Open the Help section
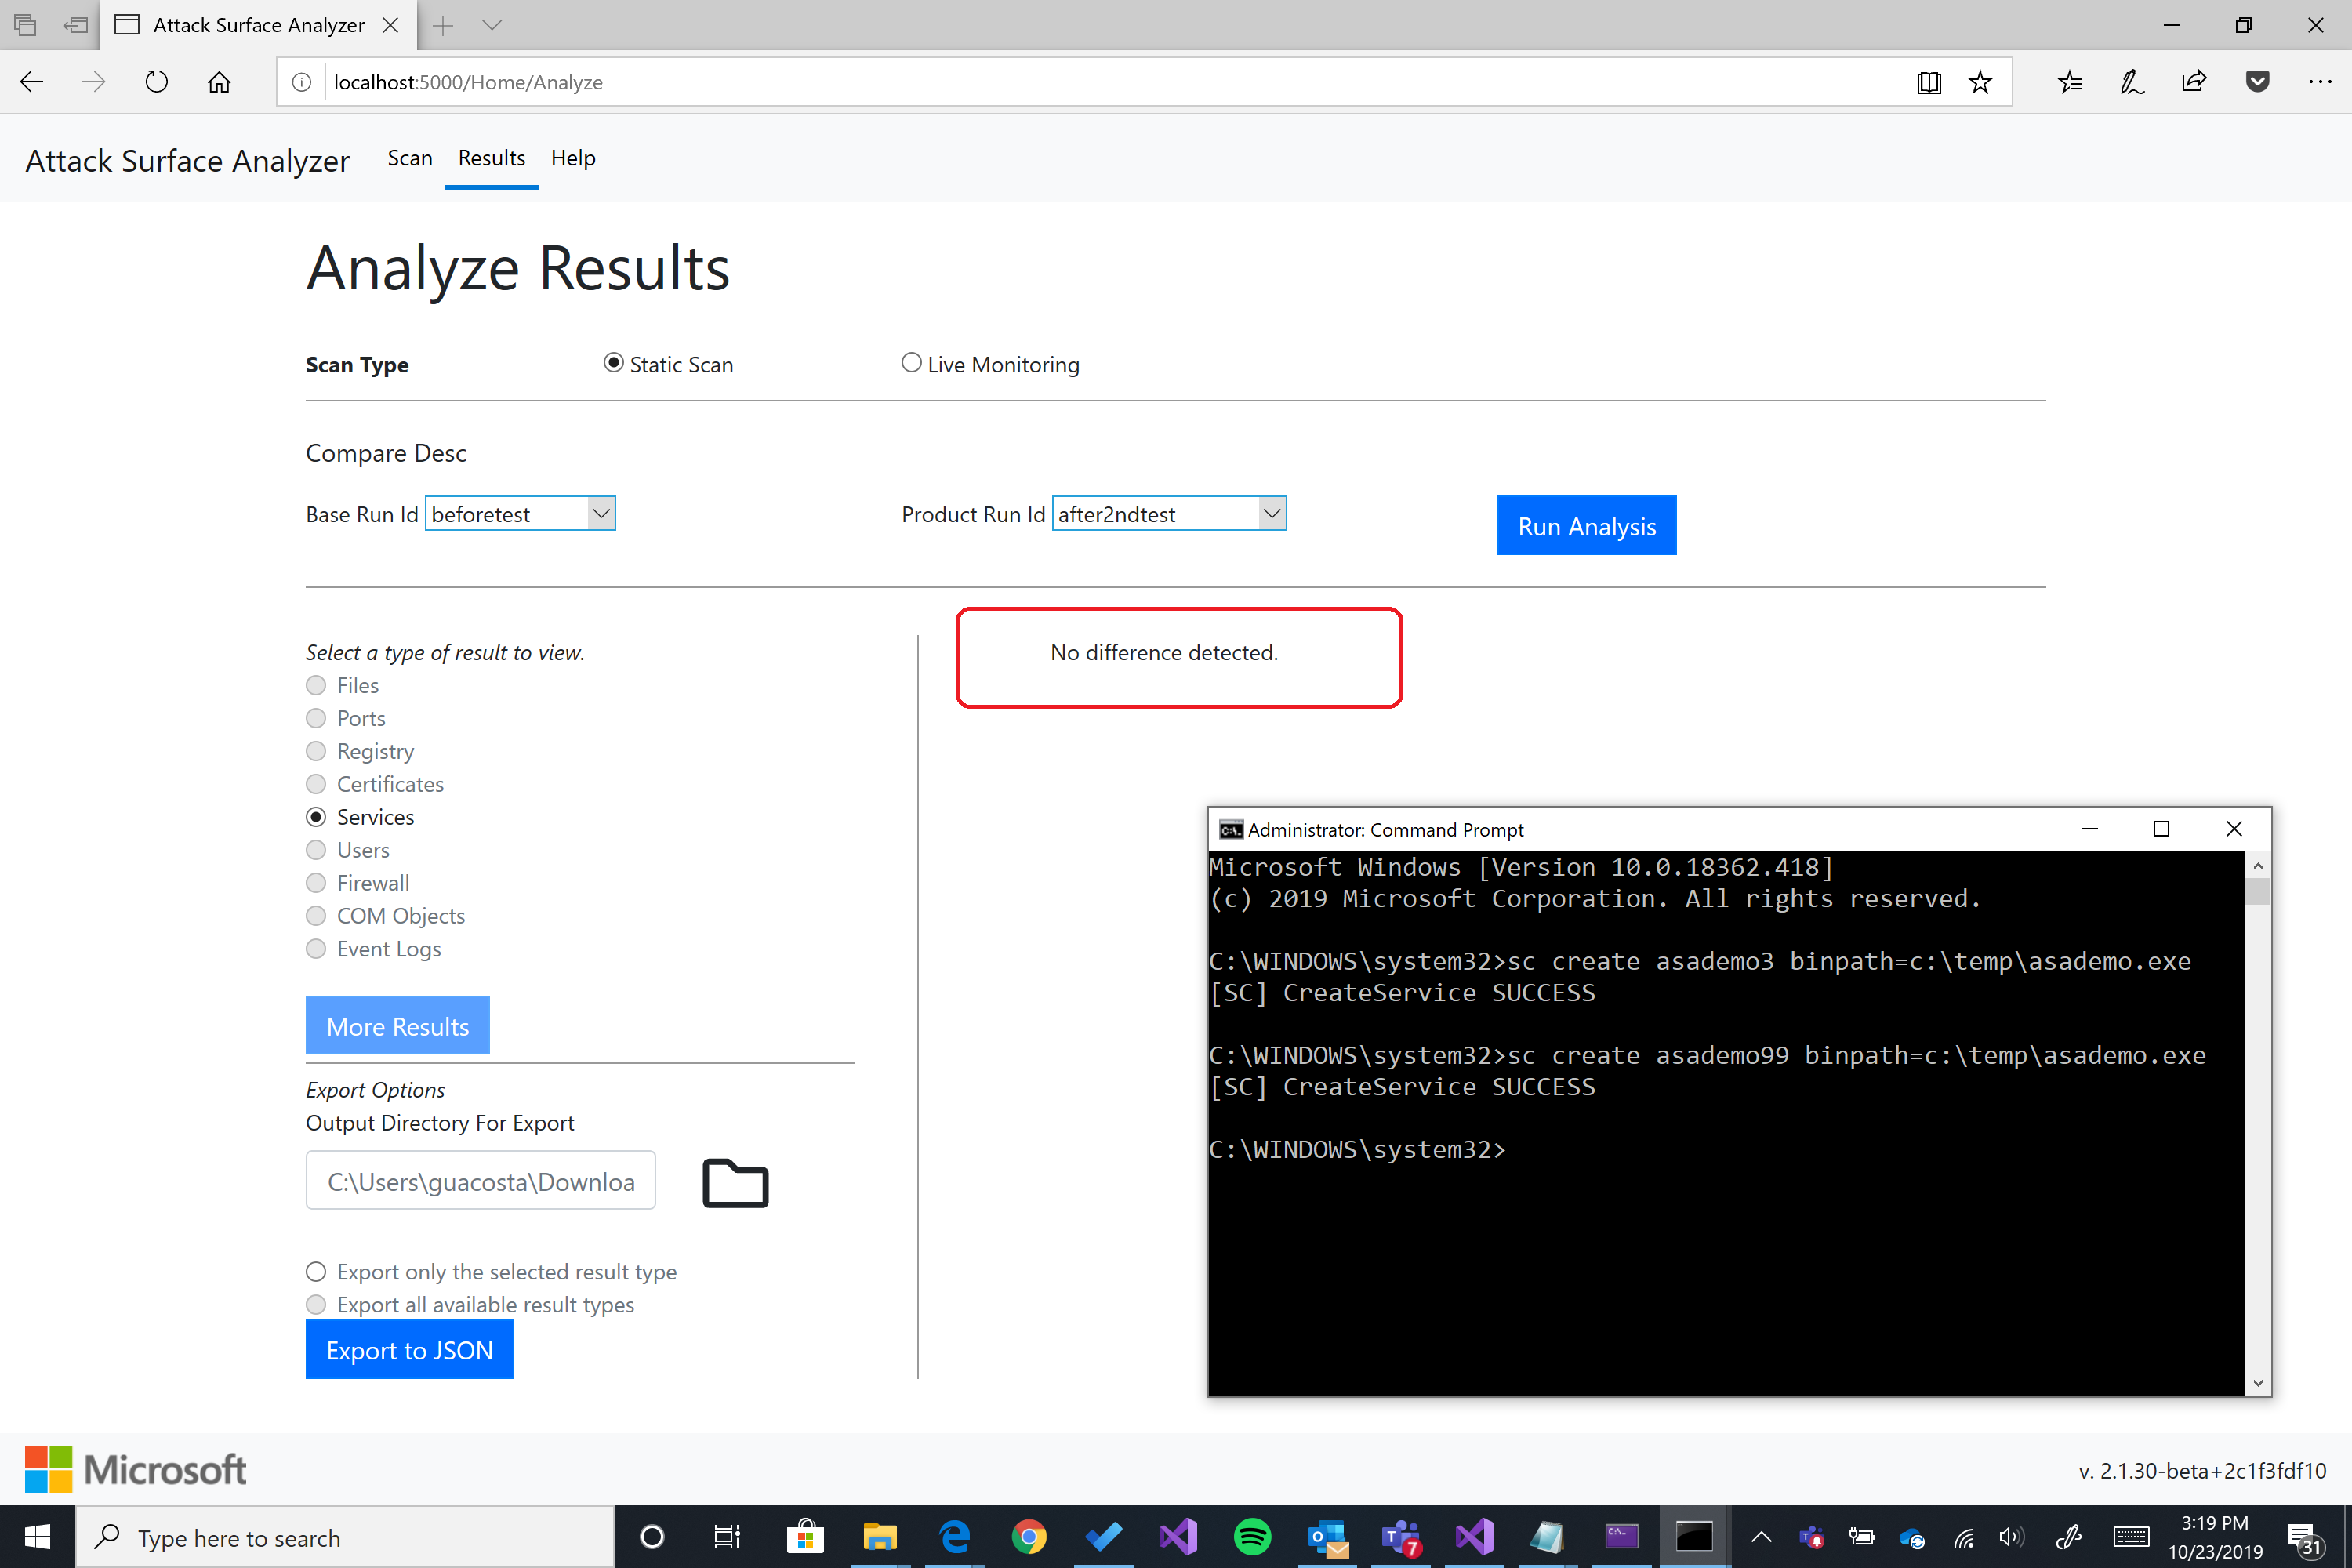The height and width of the screenshot is (1568, 2352). [x=572, y=158]
